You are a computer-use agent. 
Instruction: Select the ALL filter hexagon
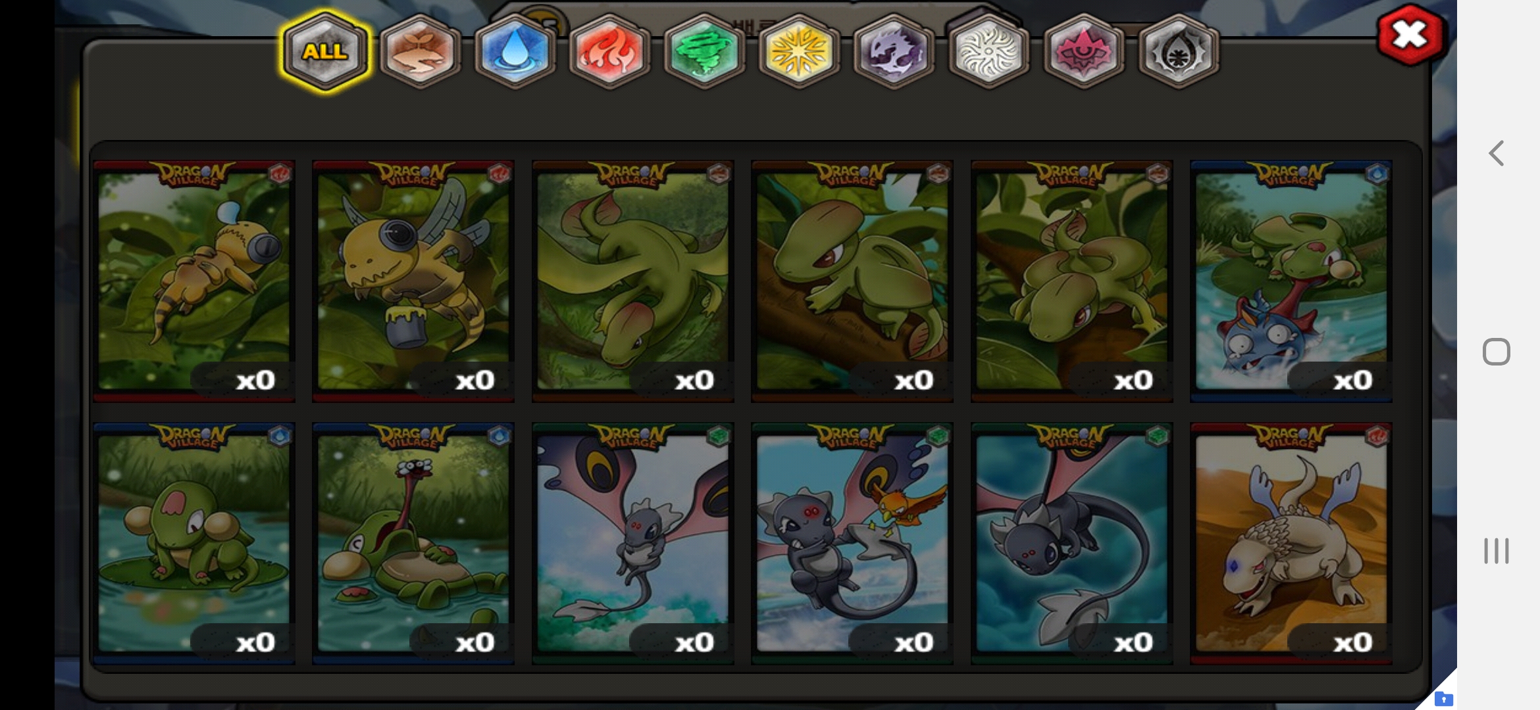(325, 51)
